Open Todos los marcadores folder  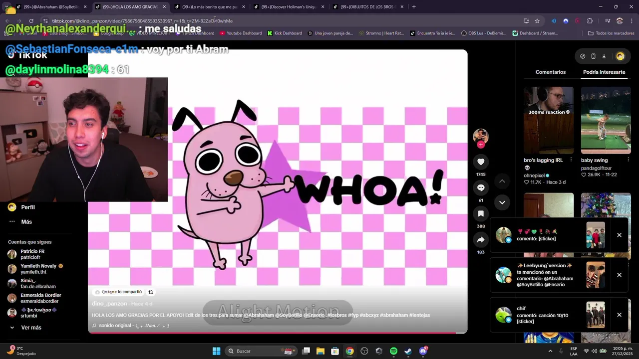[x=612, y=33]
